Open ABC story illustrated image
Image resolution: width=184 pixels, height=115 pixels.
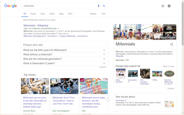tap(94, 86)
